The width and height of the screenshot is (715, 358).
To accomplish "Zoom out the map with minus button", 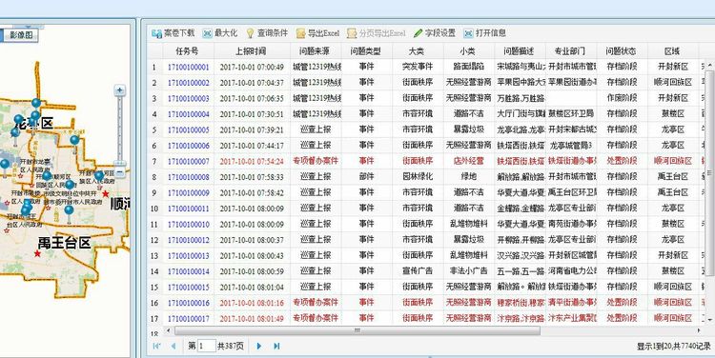I will click(119, 172).
